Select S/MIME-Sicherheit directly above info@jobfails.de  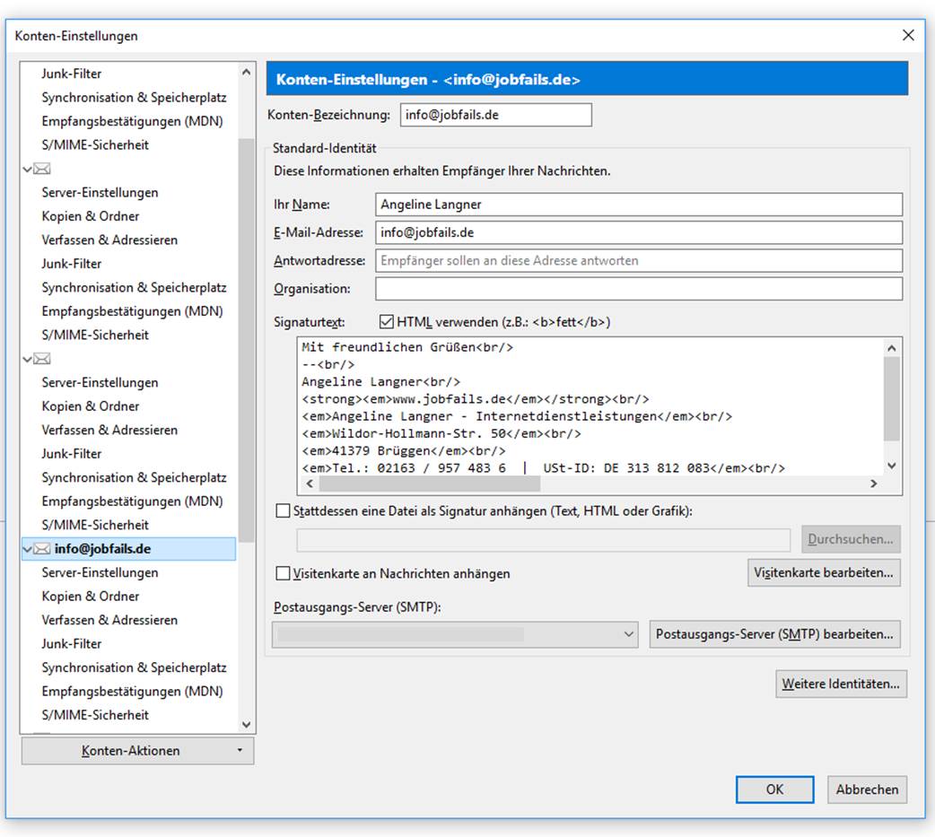click(x=95, y=525)
